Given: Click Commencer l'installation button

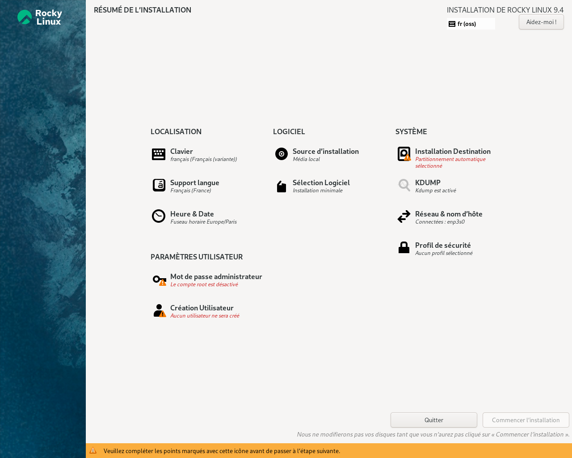Looking at the screenshot, I should [x=526, y=420].
